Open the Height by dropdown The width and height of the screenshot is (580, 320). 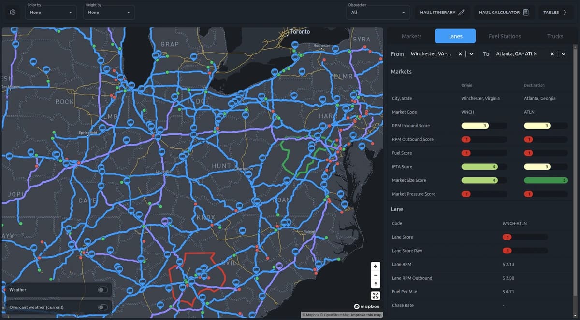pos(109,12)
